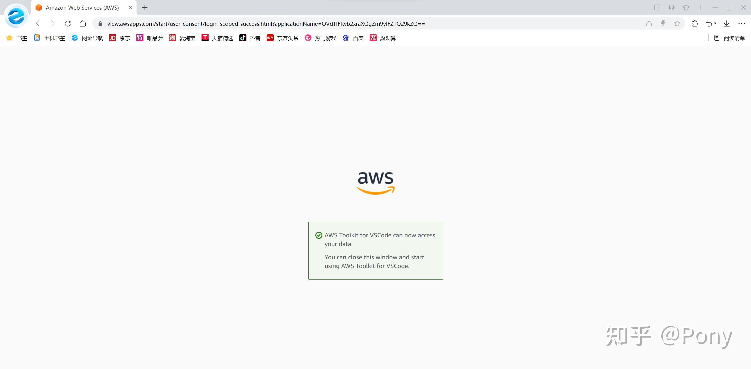The image size is (751, 369).
Task: Expand the undo-close-tab dropdown arrow
Action: click(715, 23)
